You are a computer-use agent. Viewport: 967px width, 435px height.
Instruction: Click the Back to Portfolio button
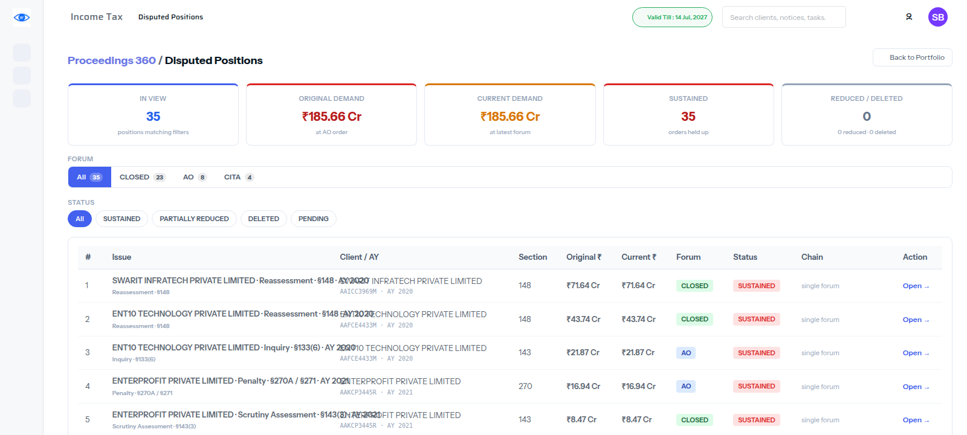coord(913,57)
